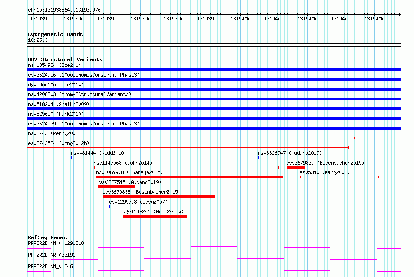The height and width of the screenshot is (277, 414).
Task: Click the thin red line for nsv8743
Action: tap(191, 138)
